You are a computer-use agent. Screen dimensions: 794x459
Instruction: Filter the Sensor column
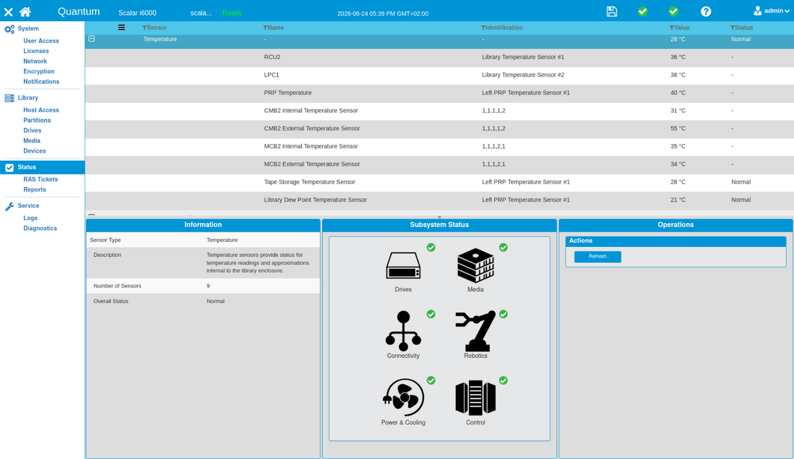[144, 28]
